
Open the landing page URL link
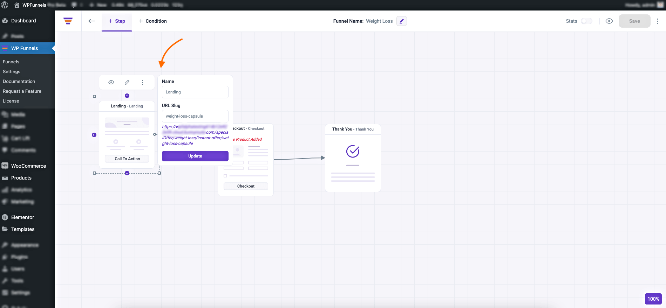click(x=195, y=135)
